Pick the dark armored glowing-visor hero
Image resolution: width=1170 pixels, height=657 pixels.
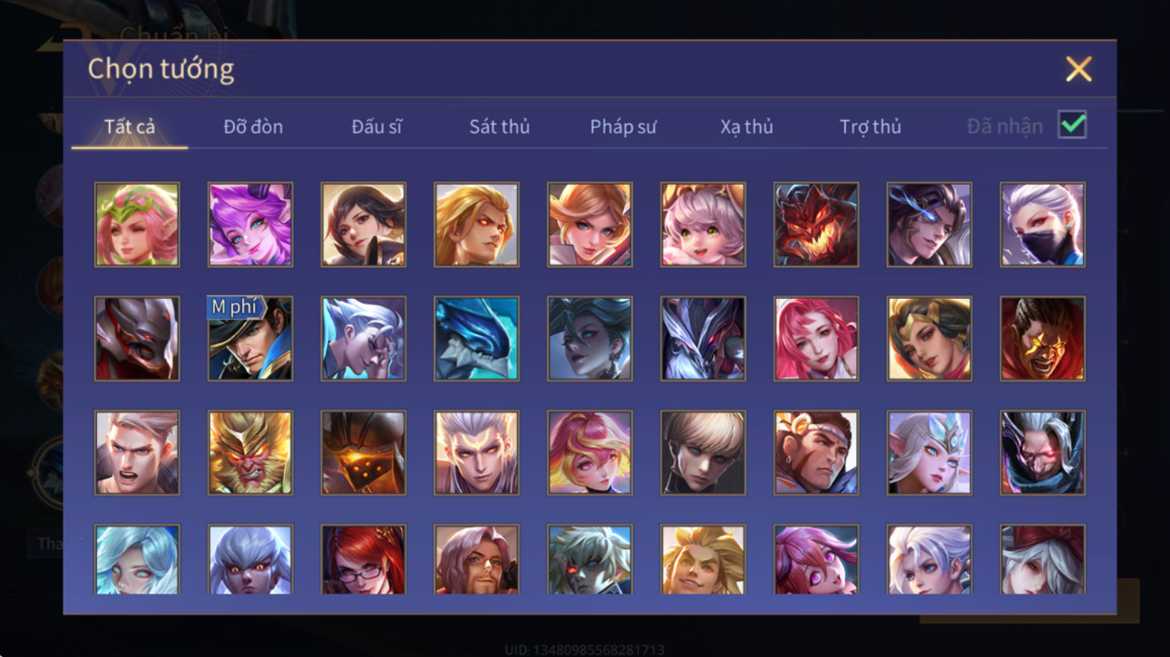[x=364, y=453]
